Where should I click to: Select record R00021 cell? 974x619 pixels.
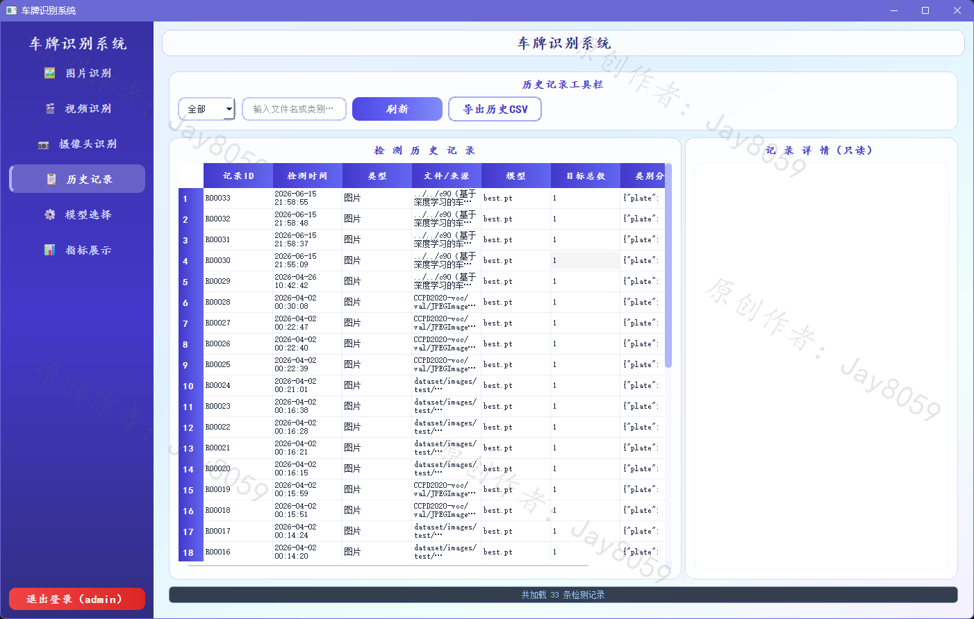point(238,448)
